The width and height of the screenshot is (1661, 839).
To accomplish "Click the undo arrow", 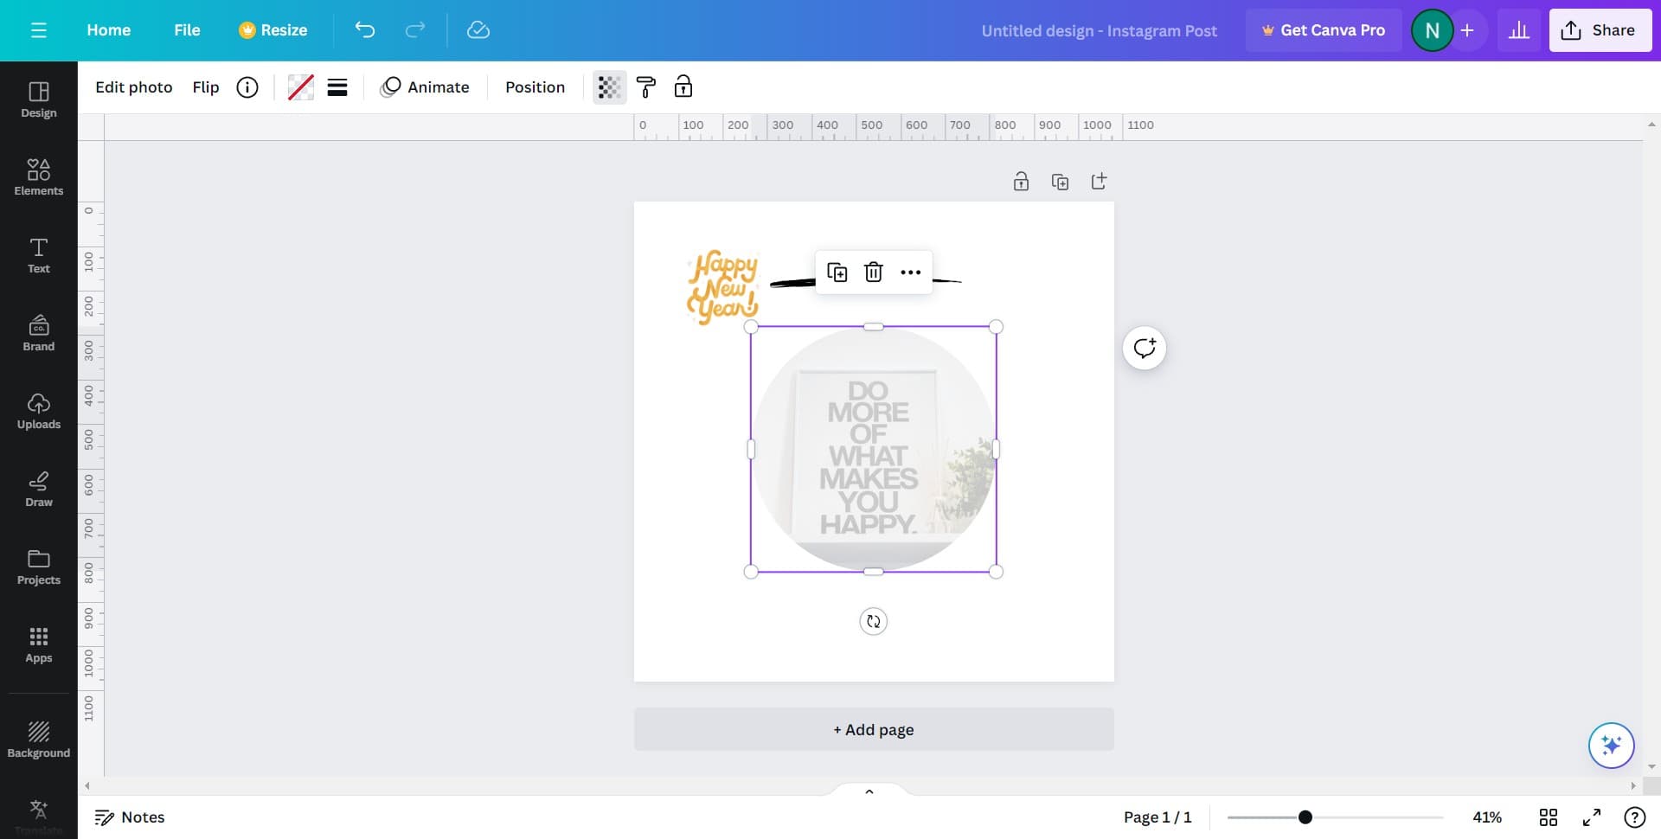I will pos(365,30).
